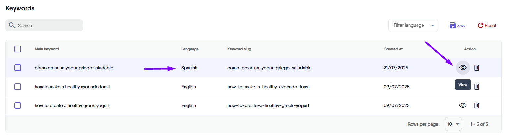View the Spanish yogur griego keyword
The width and height of the screenshot is (506, 138).
(463, 68)
